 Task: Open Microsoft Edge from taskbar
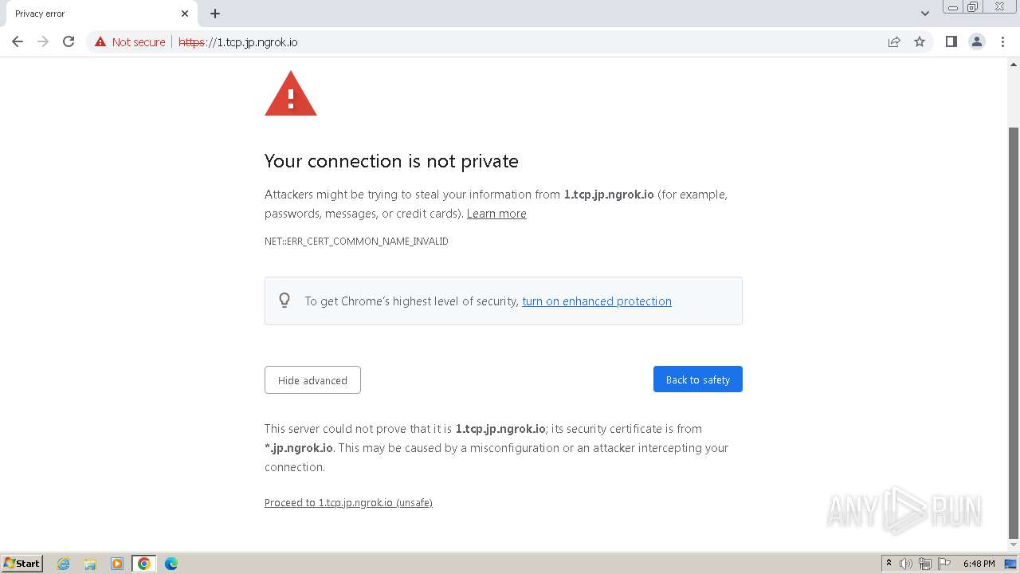[x=171, y=564]
